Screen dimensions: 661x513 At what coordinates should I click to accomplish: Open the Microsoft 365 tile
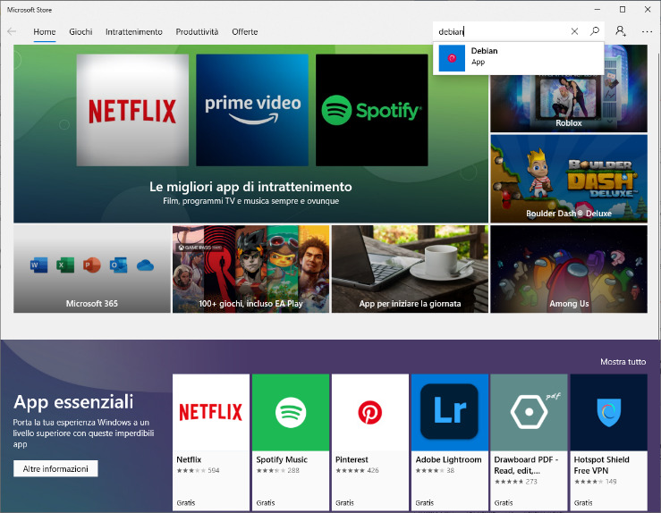coord(92,269)
